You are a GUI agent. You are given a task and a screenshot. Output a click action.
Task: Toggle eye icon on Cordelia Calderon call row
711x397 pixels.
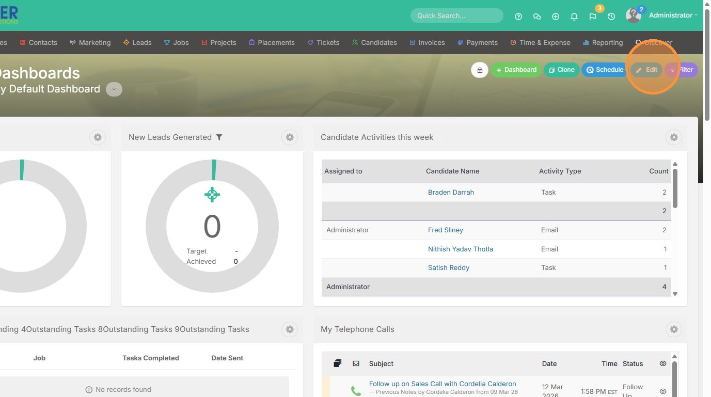pyautogui.click(x=663, y=391)
